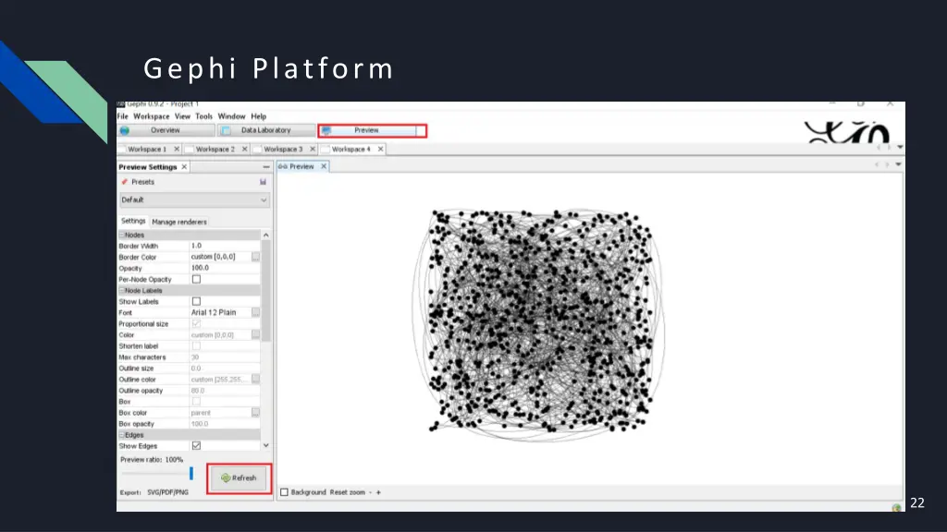Open the View menu

[x=182, y=116]
